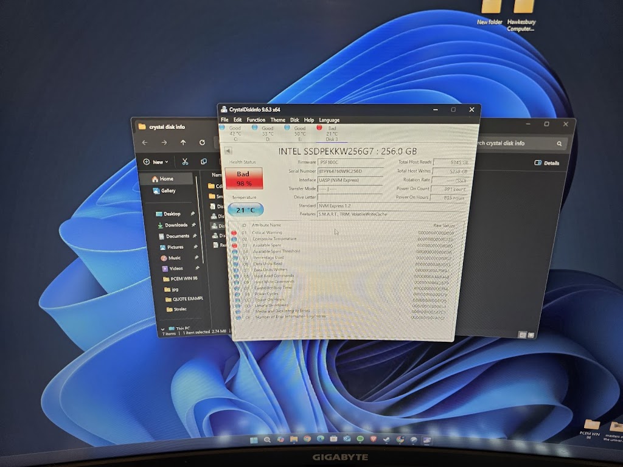This screenshot has width=623, height=467.
Task: Switch to the C: drive status
Action: pyautogui.click(x=234, y=133)
